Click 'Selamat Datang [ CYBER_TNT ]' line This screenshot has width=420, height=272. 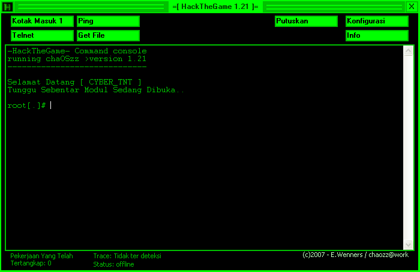[74, 82]
